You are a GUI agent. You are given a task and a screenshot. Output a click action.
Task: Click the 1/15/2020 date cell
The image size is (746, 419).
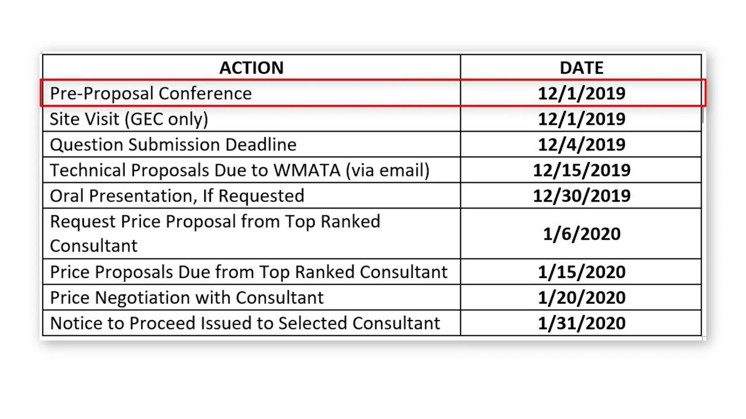581,272
